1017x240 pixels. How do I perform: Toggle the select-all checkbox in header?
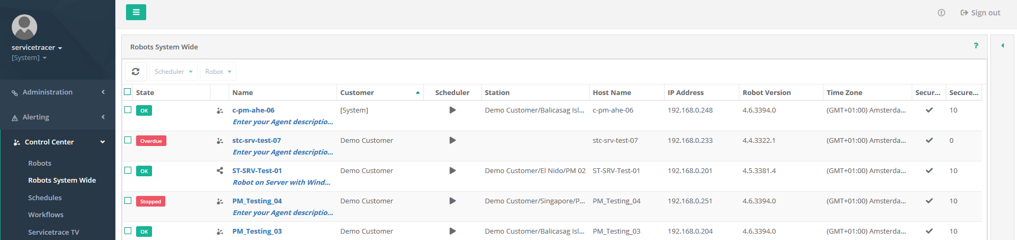[x=128, y=92]
